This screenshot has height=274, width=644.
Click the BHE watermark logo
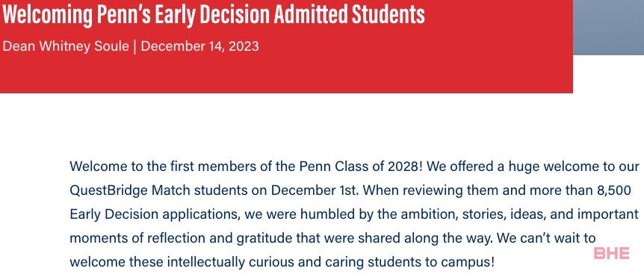pyautogui.click(x=612, y=254)
